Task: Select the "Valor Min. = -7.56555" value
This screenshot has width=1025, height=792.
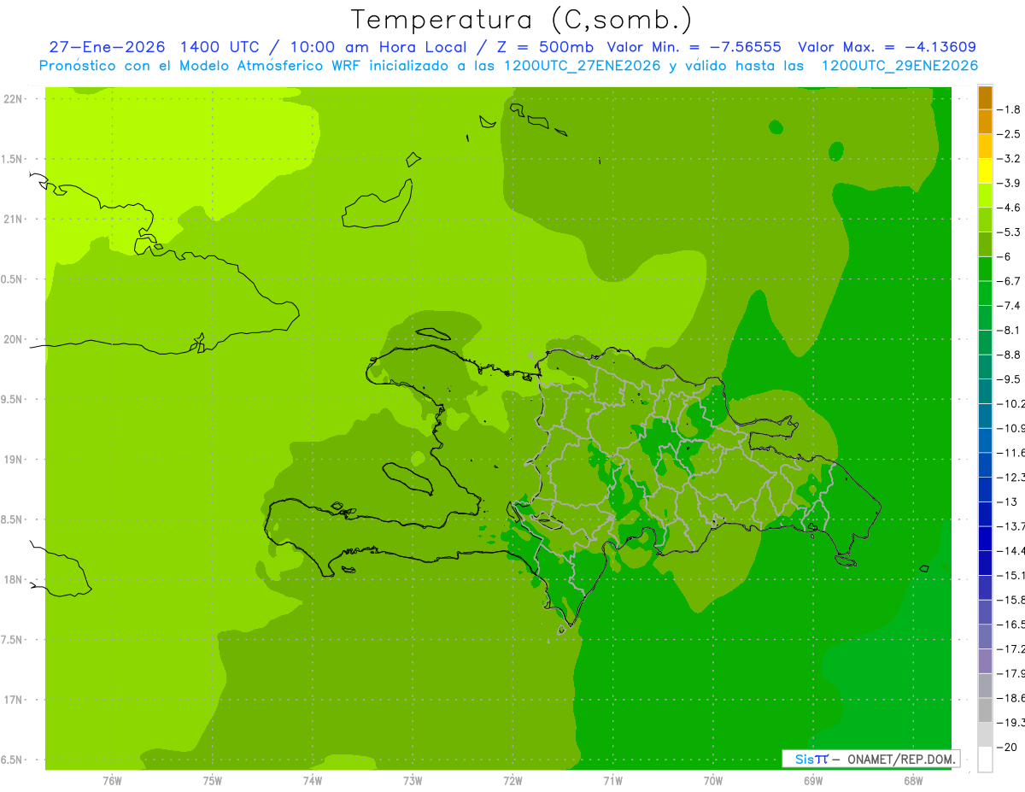Action: coord(694,47)
